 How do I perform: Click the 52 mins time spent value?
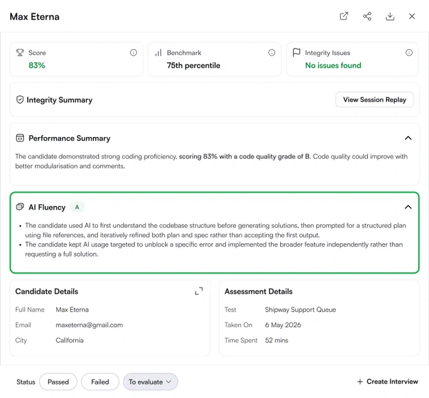point(276,341)
